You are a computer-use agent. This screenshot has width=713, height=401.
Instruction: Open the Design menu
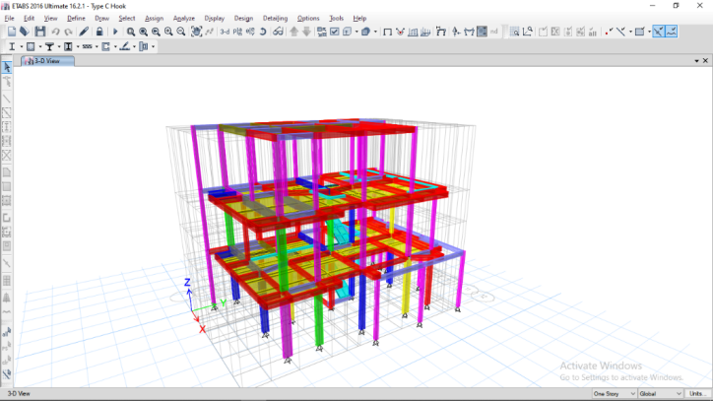243,18
